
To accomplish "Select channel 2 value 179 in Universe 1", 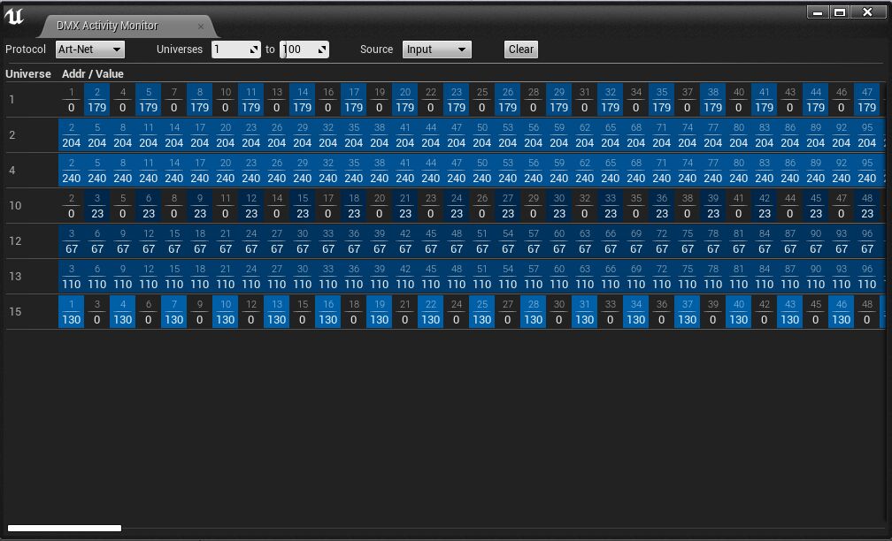I will pos(96,100).
